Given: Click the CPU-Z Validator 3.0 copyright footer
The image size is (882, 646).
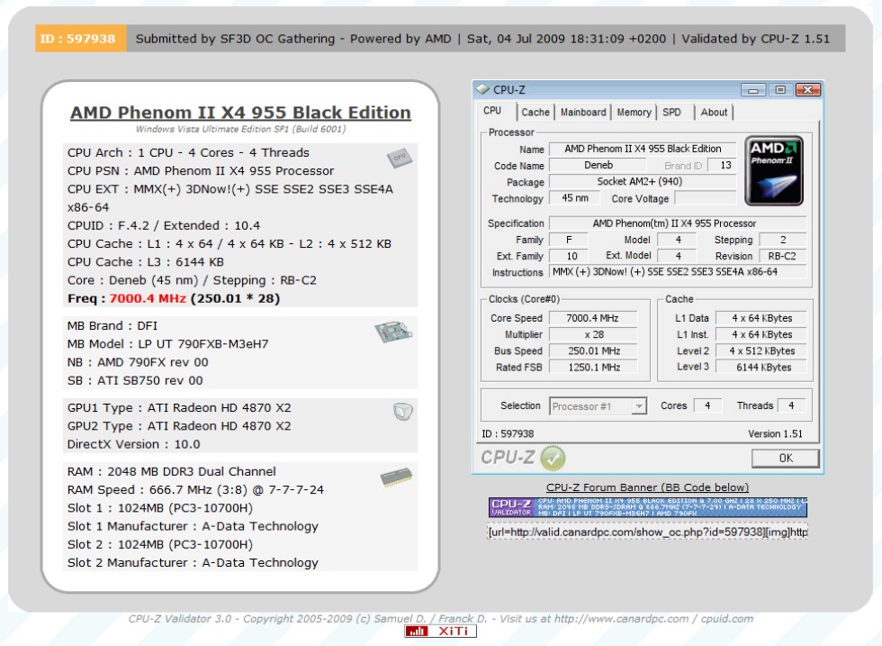Looking at the screenshot, I should (440, 618).
